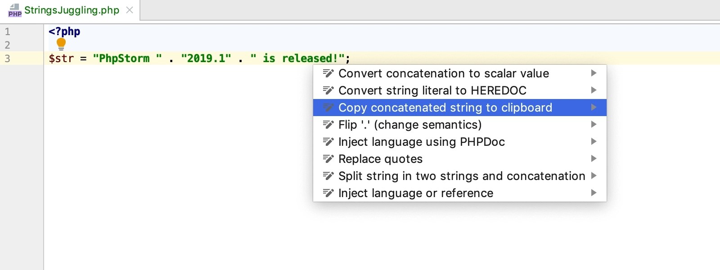This screenshot has width=720, height=270.
Task: Click the pencil icon beside Inject language or reference
Action: point(328,193)
